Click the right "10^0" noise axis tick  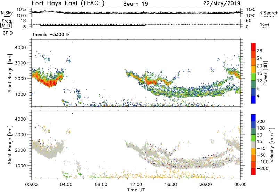(251, 16)
